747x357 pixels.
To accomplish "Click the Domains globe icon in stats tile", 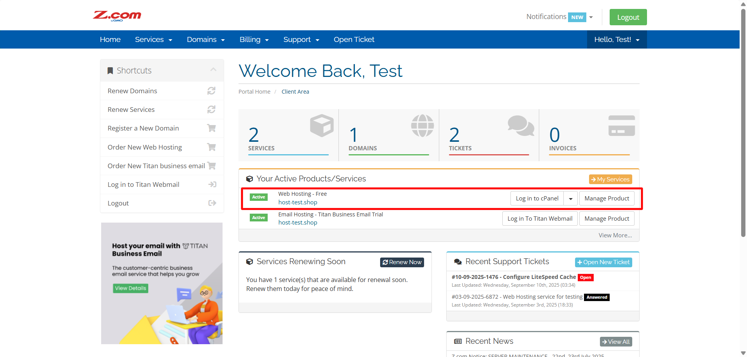I will click(423, 125).
